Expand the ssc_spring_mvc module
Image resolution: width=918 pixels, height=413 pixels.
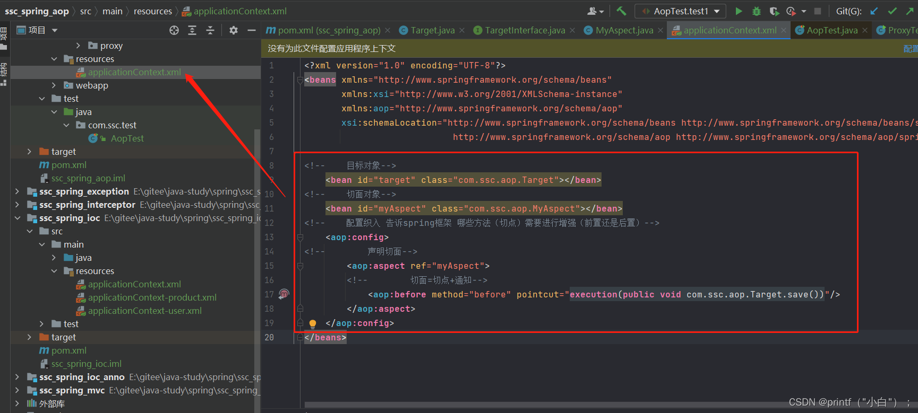tap(18, 390)
